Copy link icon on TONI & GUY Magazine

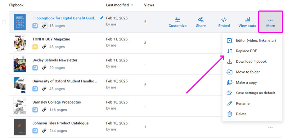pos(44,47)
